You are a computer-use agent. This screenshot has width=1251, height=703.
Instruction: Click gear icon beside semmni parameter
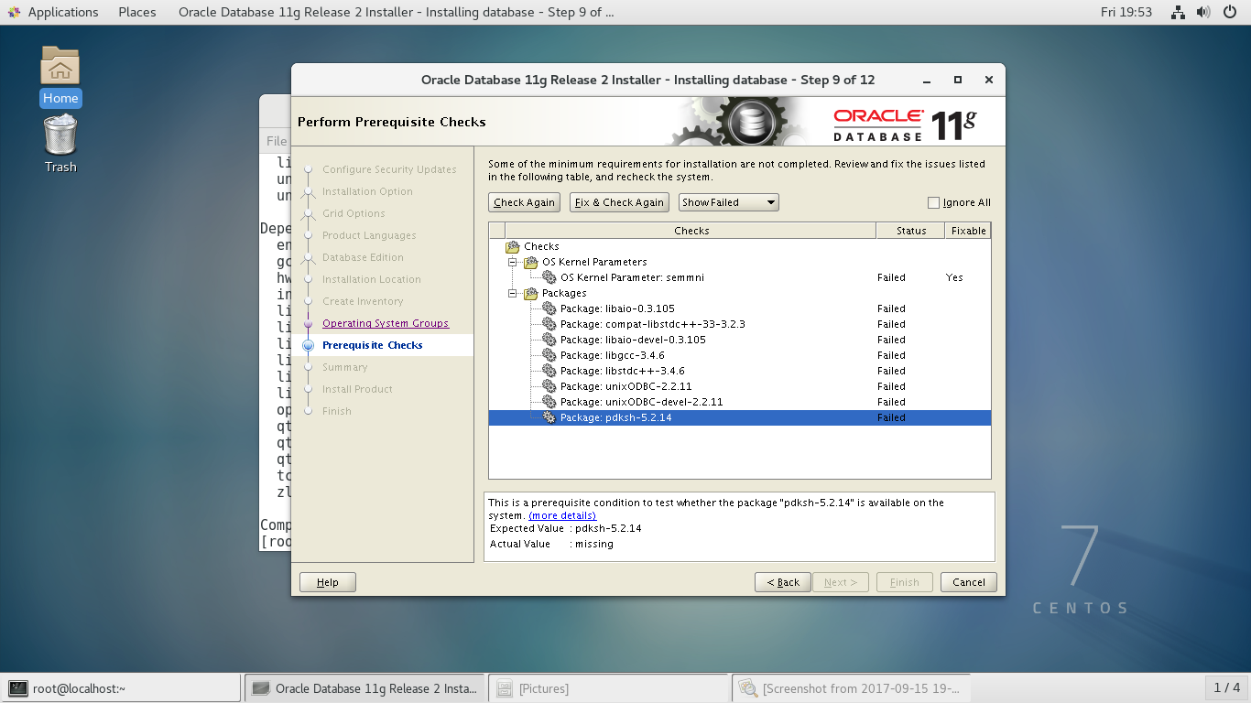coord(549,277)
